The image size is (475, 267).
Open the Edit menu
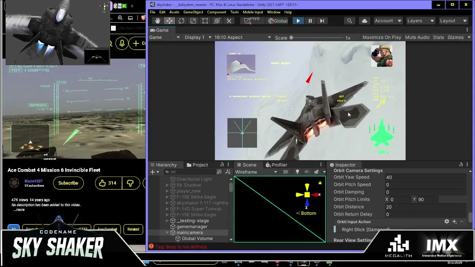(163, 12)
